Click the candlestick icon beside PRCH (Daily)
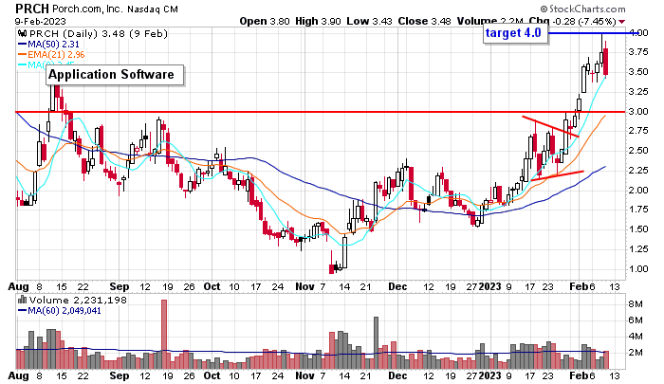Image resolution: width=664 pixels, height=384 pixels. pyautogui.click(x=23, y=33)
